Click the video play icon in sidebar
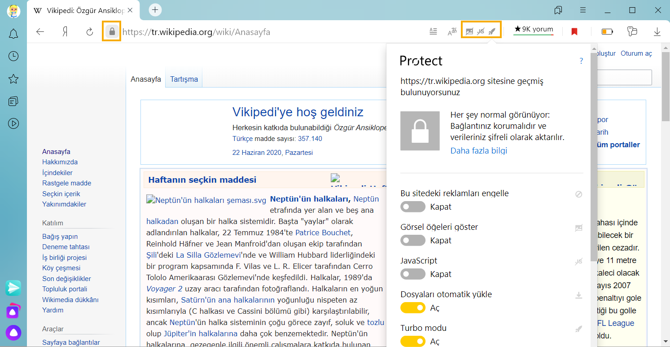670x347 pixels. (x=13, y=123)
